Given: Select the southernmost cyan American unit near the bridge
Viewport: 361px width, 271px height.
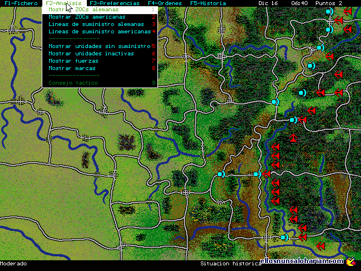Looking at the screenshot, I should click(x=284, y=237).
